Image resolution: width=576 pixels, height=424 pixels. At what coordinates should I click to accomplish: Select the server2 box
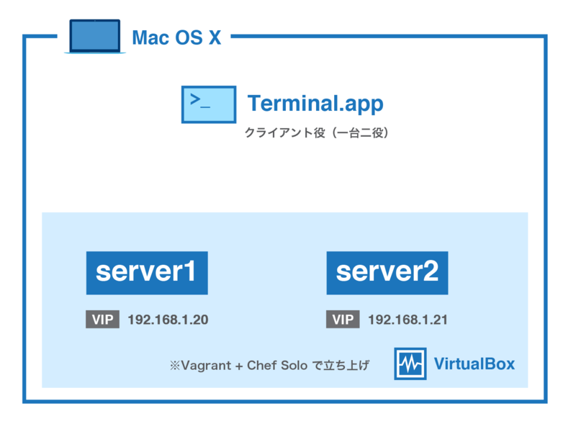click(387, 273)
